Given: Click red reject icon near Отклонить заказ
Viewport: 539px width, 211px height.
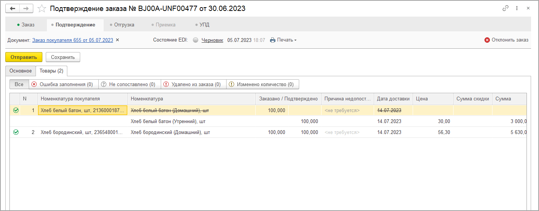Looking at the screenshot, I should pyautogui.click(x=487, y=40).
